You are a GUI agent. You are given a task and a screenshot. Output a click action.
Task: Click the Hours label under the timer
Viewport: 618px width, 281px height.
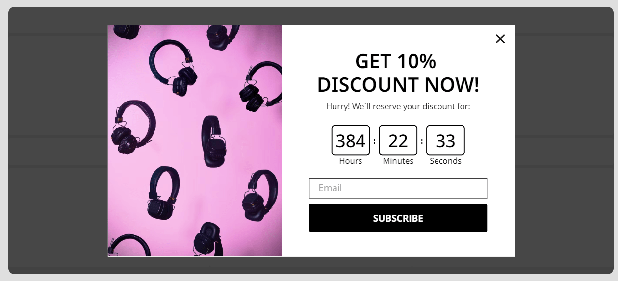click(x=351, y=161)
